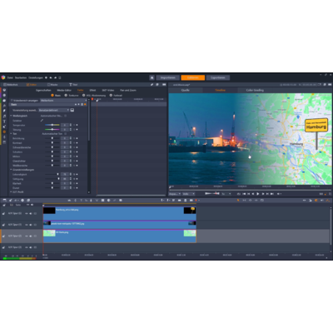333x333 pixels.
Task: Save preset with the floppy disk icon
Action: click(72, 110)
